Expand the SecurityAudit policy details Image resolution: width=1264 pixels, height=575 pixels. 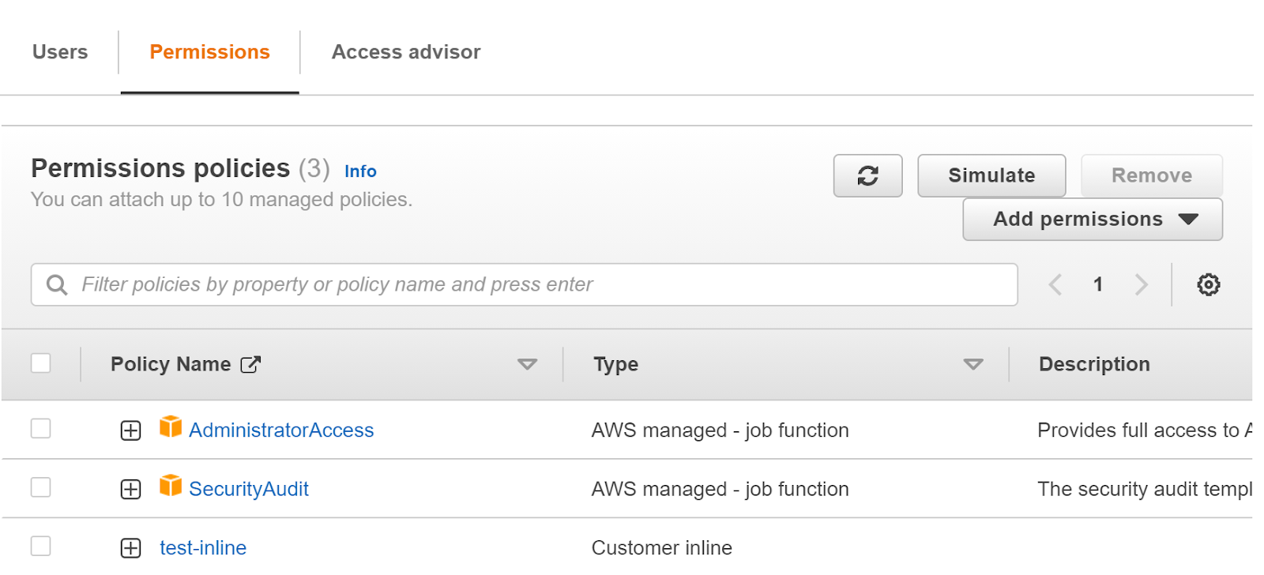pyautogui.click(x=131, y=490)
